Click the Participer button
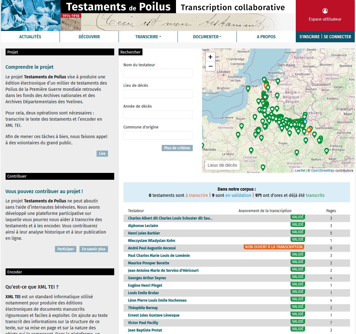356x334 pixels. point(65,249)
